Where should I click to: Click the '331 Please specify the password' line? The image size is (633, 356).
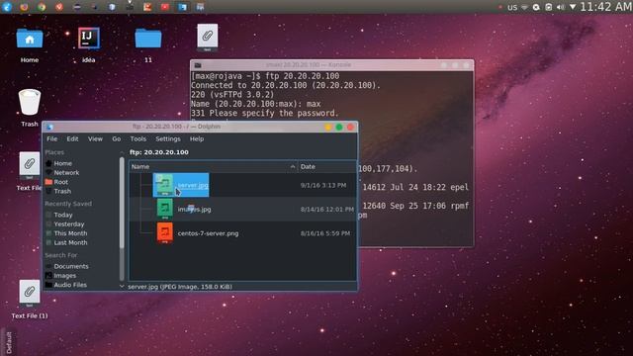tap(265, 114)
